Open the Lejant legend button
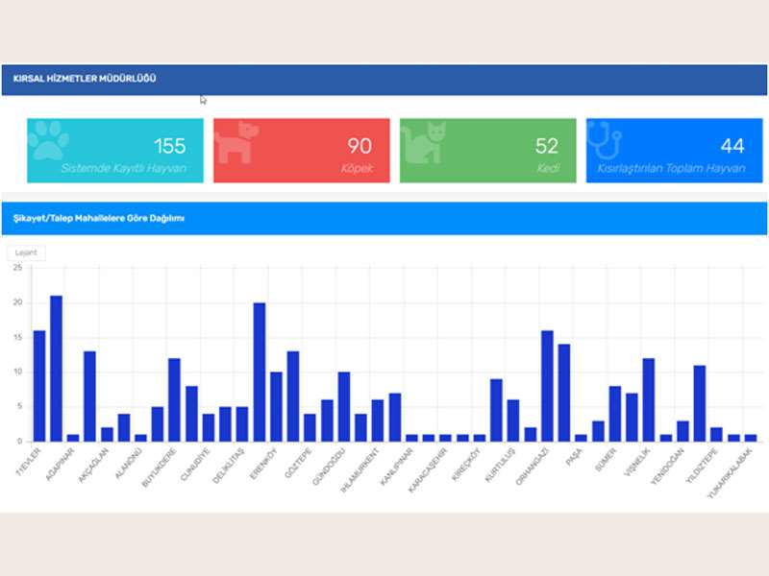 [x=26, y=252]
